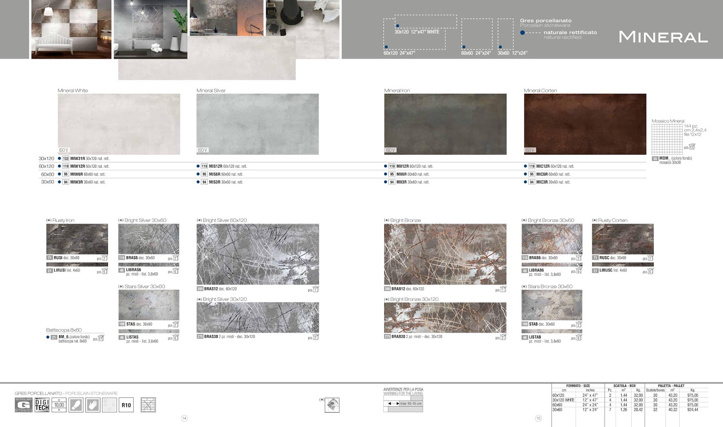This screenshot has height=427, width=723.
Task: Click the 30x120 WHITE row in packing table
Action: (x=563, y=400)
